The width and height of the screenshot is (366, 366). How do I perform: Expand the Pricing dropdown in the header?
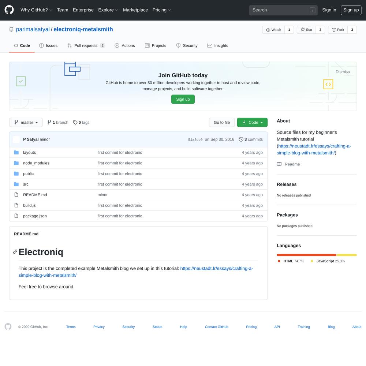pyautogui.click(x=162, y=10)
